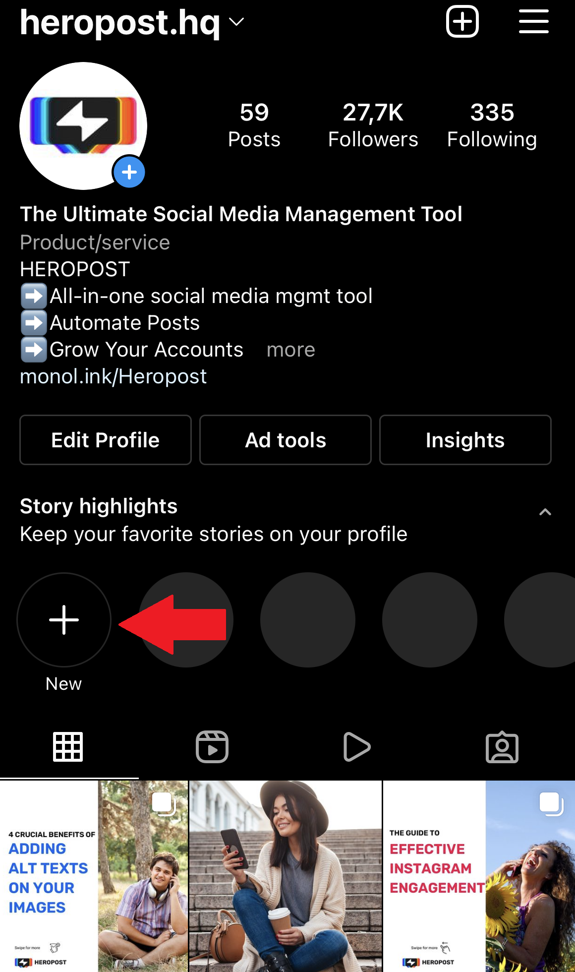575x972 pixels.
Task: Add a new story highlight
Action: tap(64, 620)
